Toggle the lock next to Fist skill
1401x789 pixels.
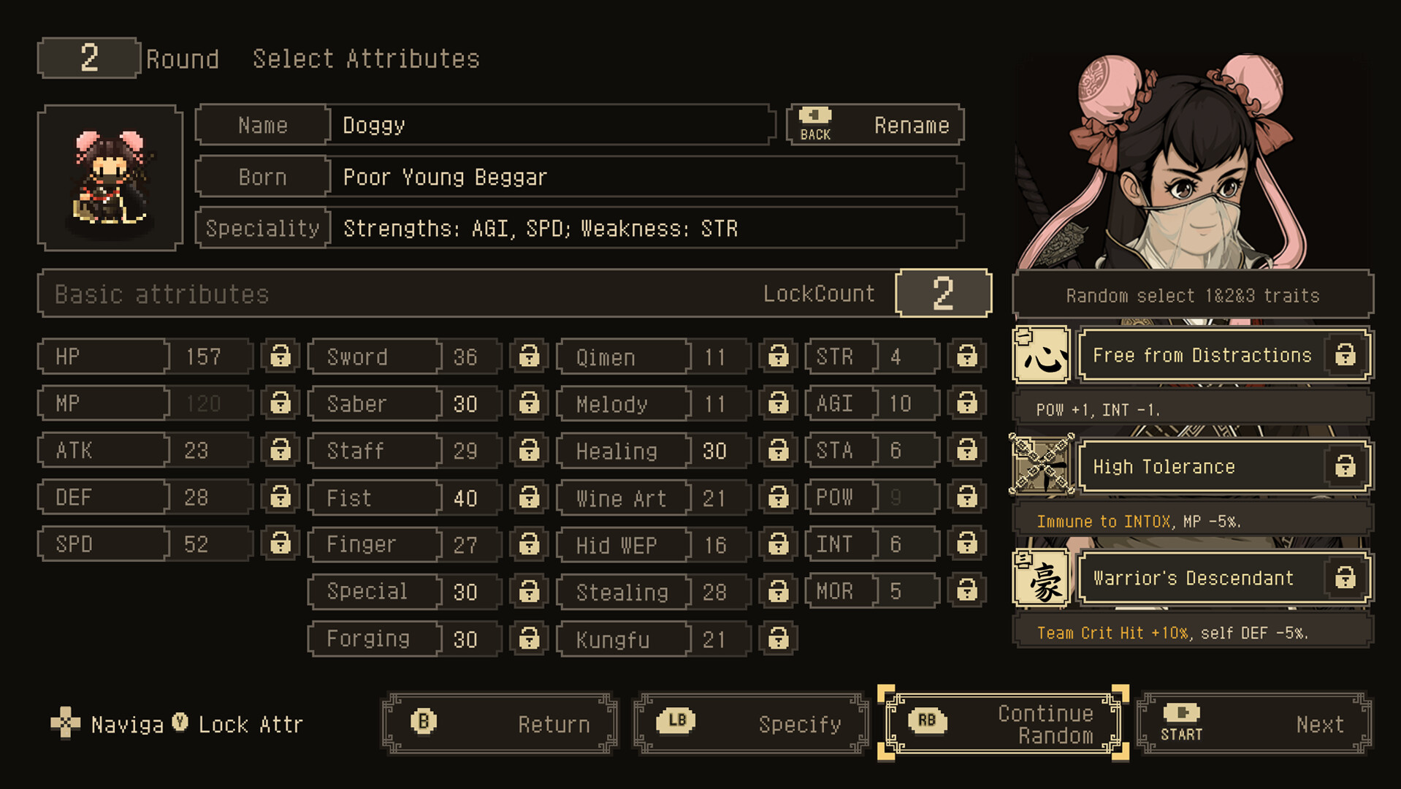[529, 498]
